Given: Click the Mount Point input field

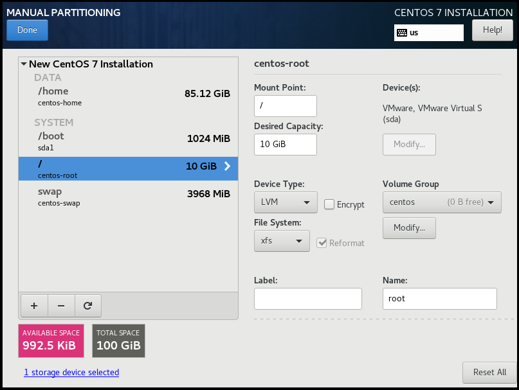Looking at the screenshot, I should pos(286,106).
